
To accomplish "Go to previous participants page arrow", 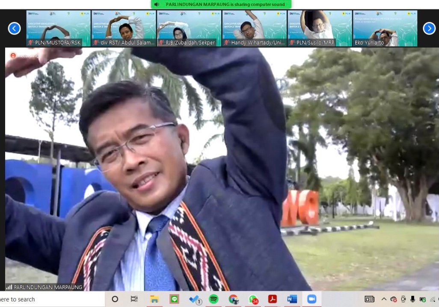I will pyautogui.click(x=15, y=29).
